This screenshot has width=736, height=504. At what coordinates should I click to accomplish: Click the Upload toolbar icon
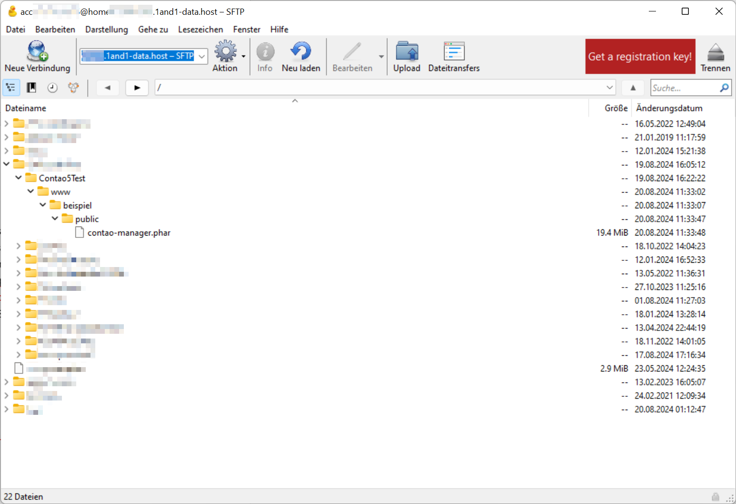point(406,51)
